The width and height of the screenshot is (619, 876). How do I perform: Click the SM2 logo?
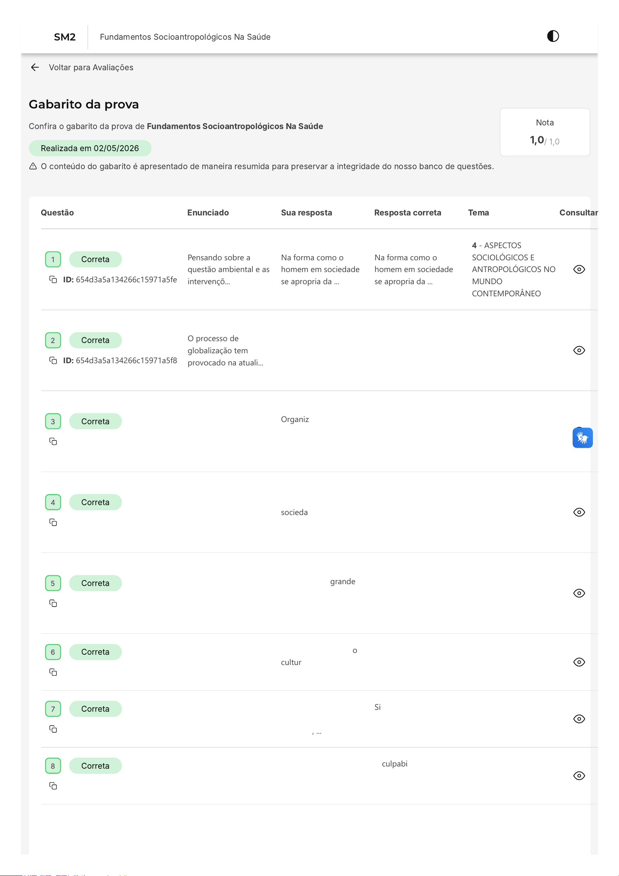64,37
